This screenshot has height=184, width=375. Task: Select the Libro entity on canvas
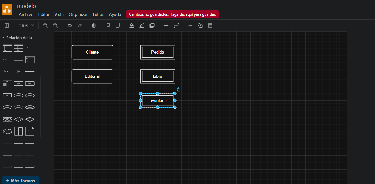pos(158,76)
